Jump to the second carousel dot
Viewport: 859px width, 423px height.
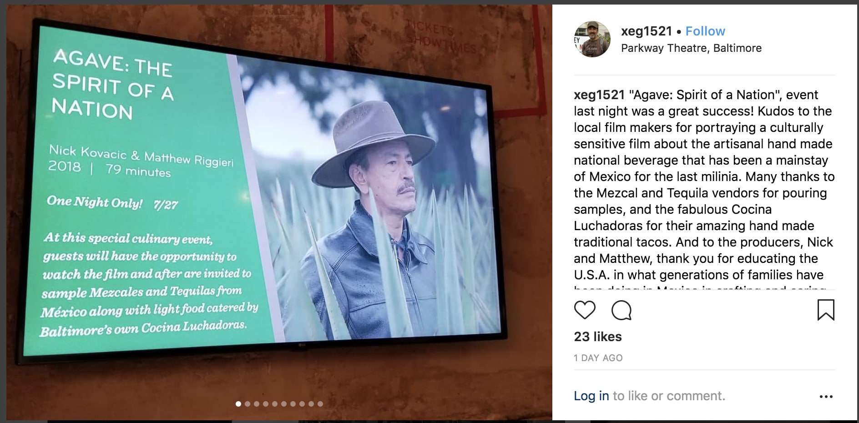click(x=248, y=404)
